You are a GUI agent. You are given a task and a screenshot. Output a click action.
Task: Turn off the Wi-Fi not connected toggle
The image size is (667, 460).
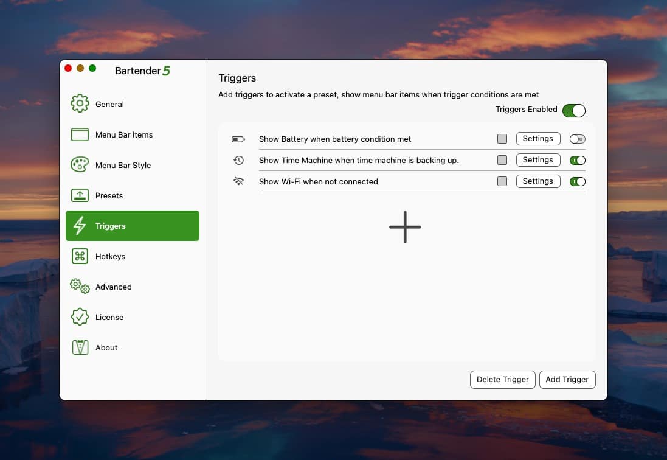click(x=577, y=182)
